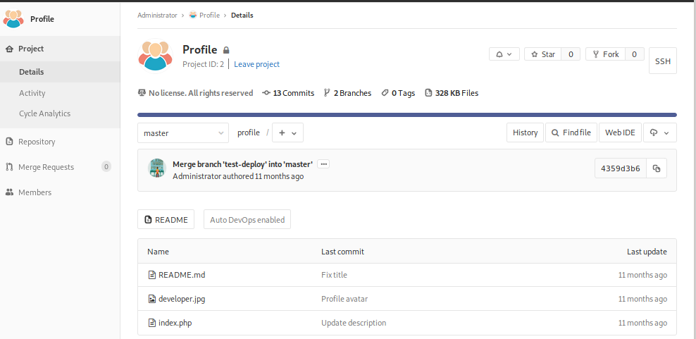
Task: Open the History button
Action: pyautogui.click(x=525, y=132)
